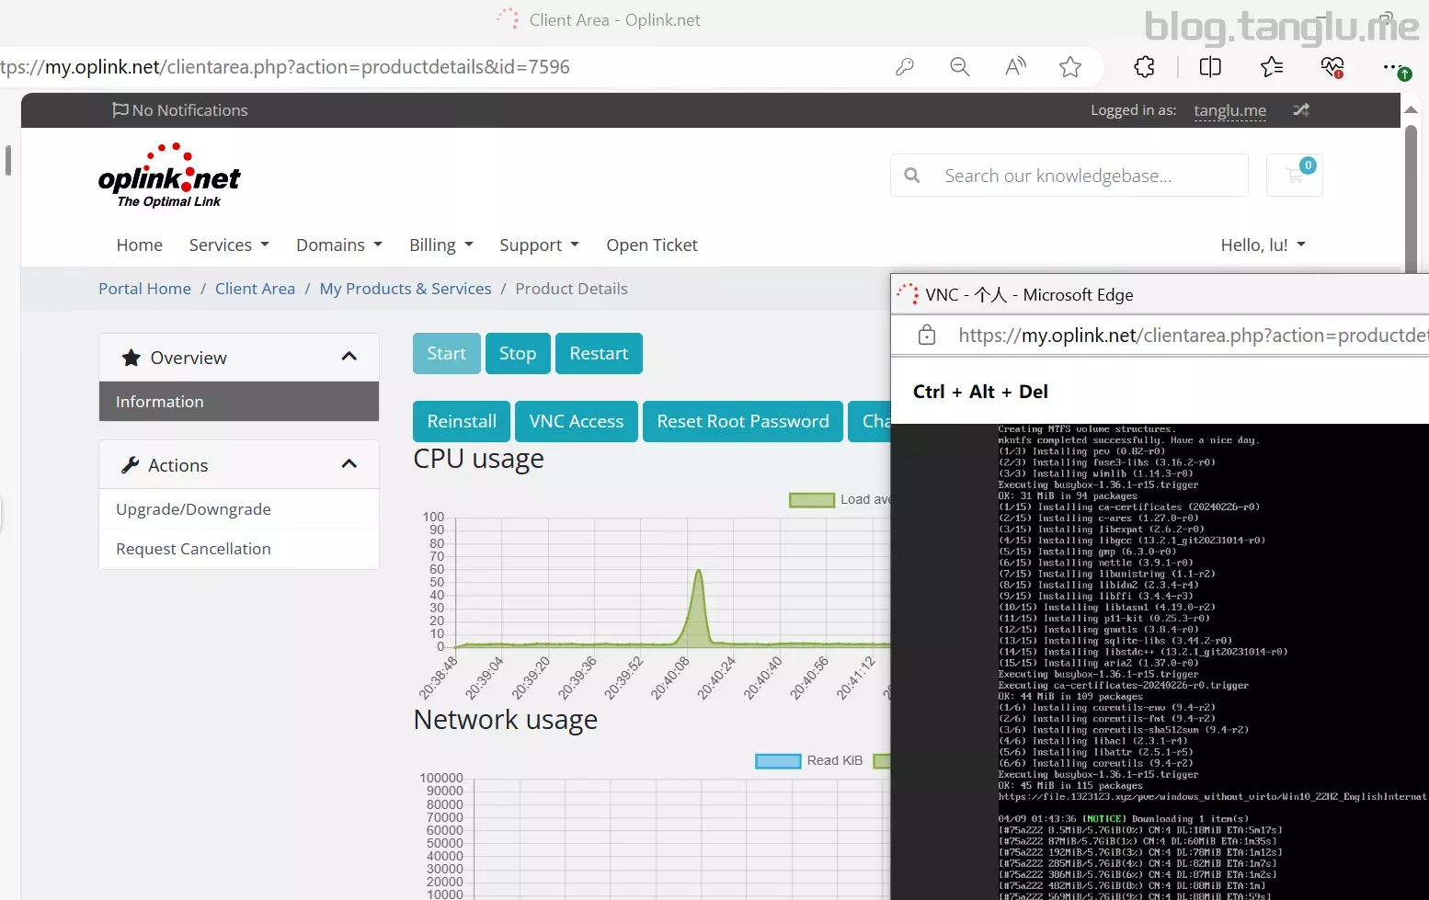Select Information in the Overview sidebar
Screen dimensions: 1429x900
click(x=239, y=402)
